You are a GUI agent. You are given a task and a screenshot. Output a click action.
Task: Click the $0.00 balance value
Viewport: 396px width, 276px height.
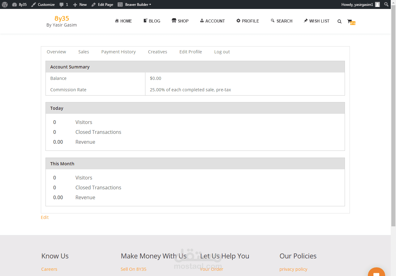coord(156,78)
